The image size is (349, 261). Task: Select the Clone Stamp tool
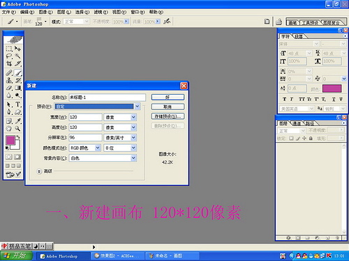[9, 80]
